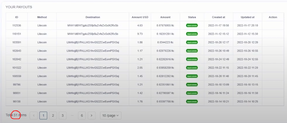Select payout ID 102643

pyautogui.click(x=17, y=51)
